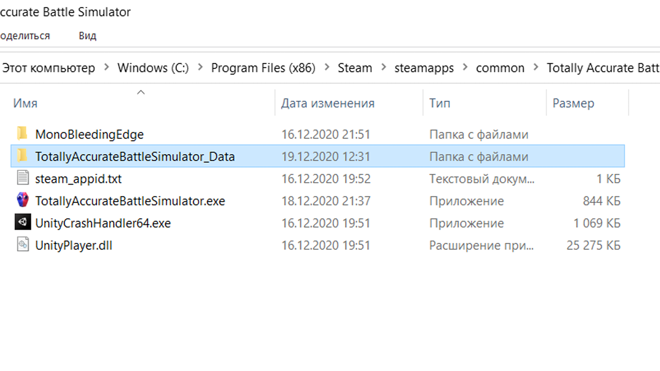Viewport: 660px width, 371px height.
Task: Sort files by Имя column header
Action: pos(25,103)
